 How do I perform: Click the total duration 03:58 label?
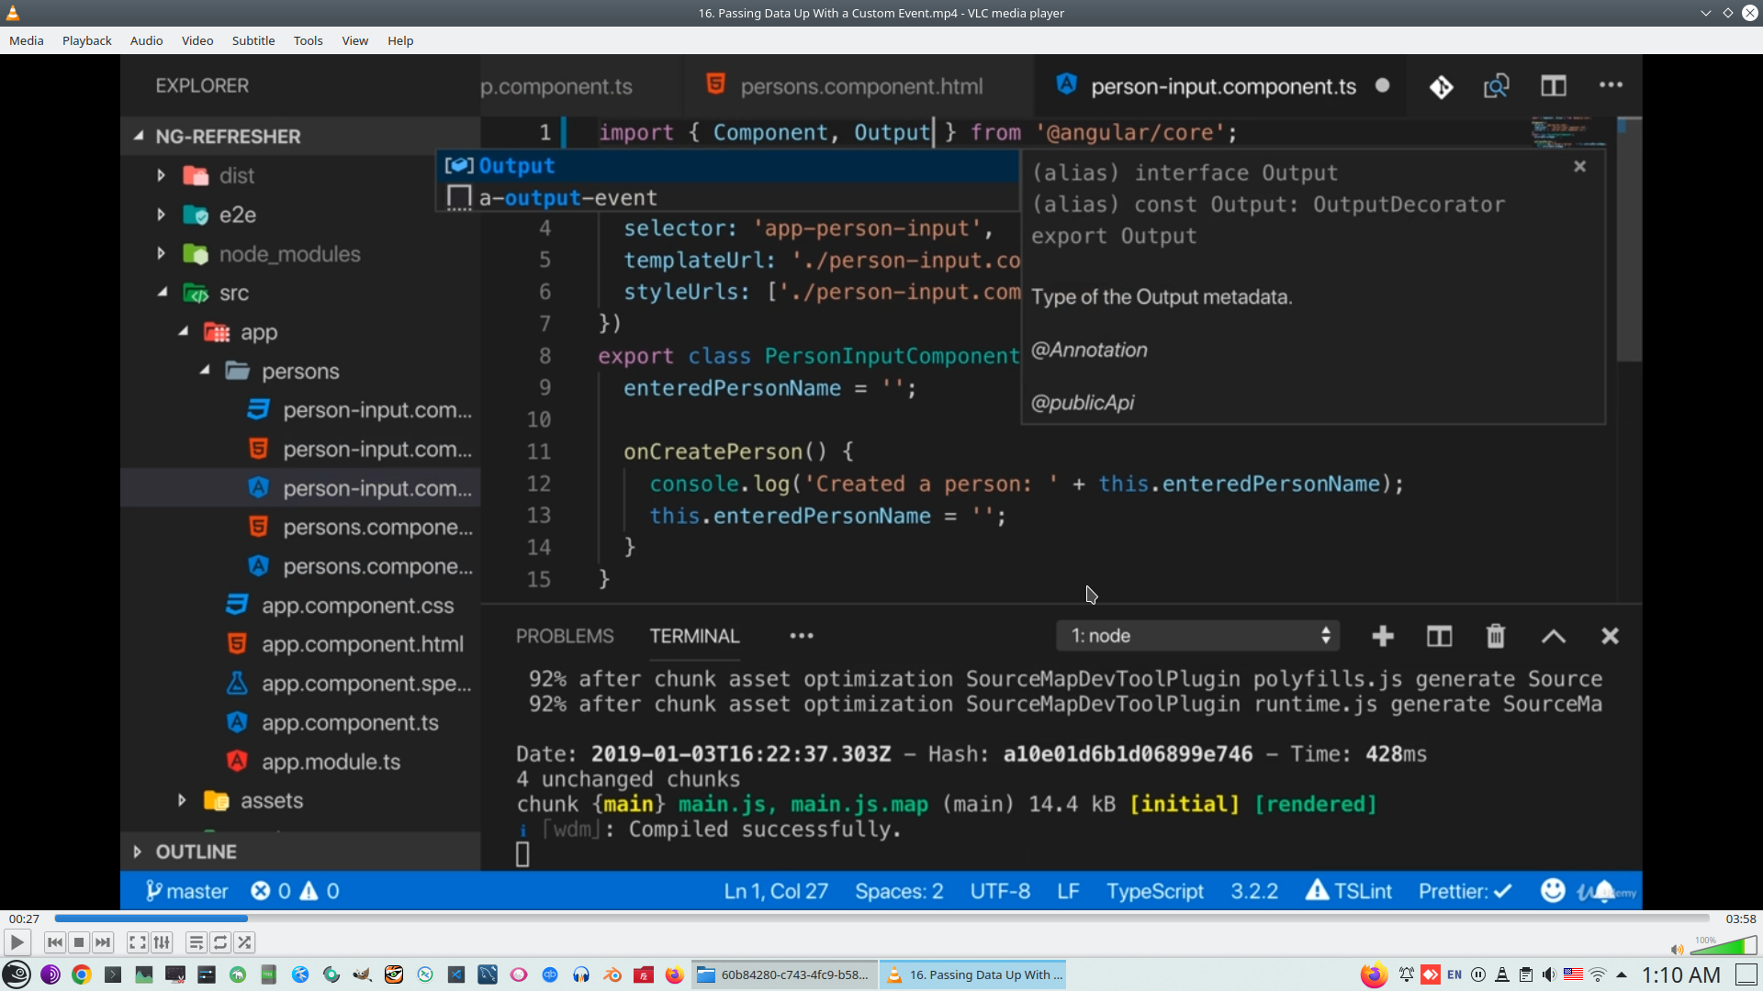click(1740, 919)
